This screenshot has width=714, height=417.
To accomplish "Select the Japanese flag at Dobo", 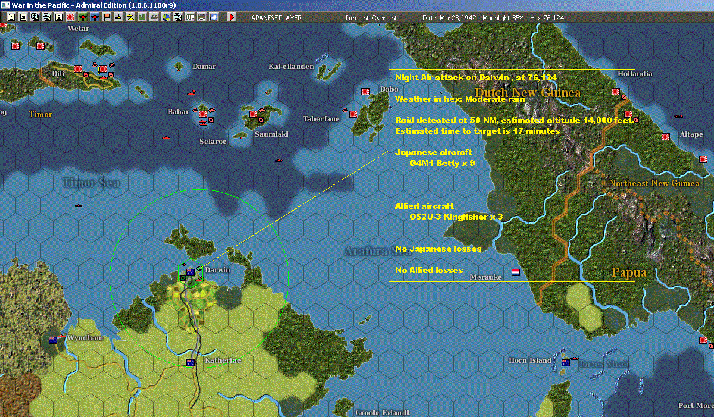I will coord(366,92).
